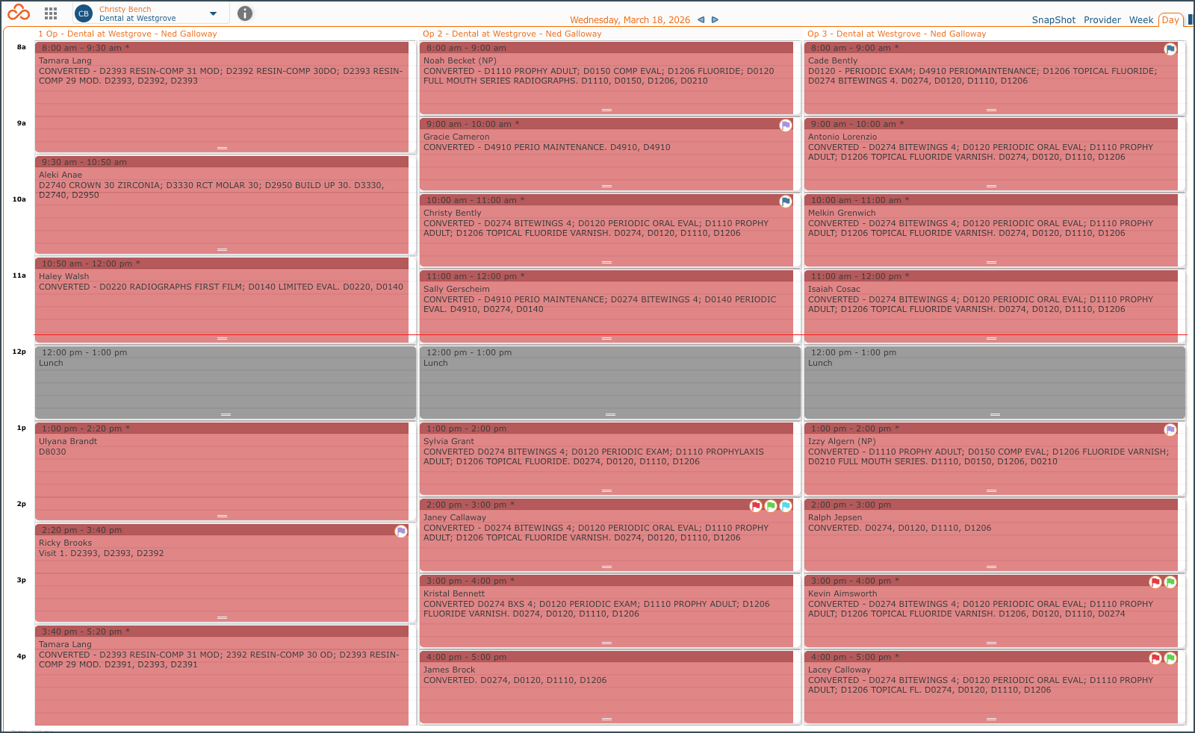This screenshot has height=733, width=1195.
Task: Open Aleki Anae 9:30 am appointment
Action: (222, 205)
